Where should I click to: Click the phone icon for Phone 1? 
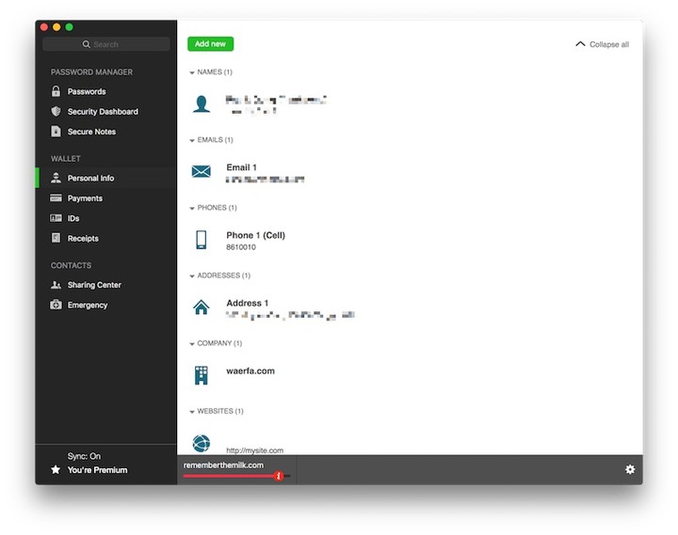(x=201, y=240)
